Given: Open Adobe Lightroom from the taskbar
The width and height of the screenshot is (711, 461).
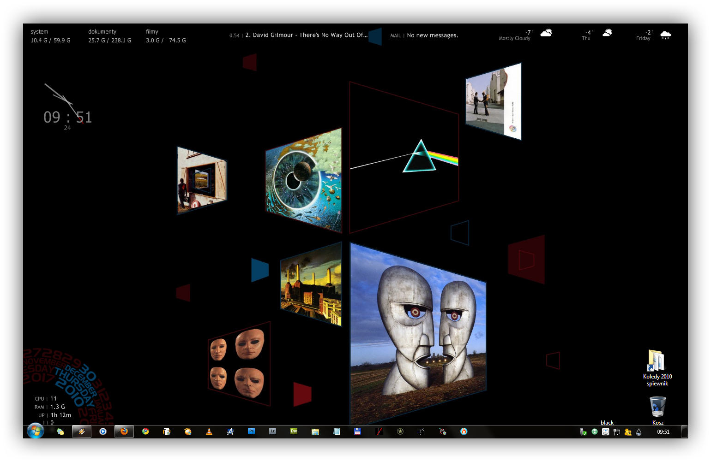Looking at the screenshot, I should pyautogui.click(x=273, y=431).
